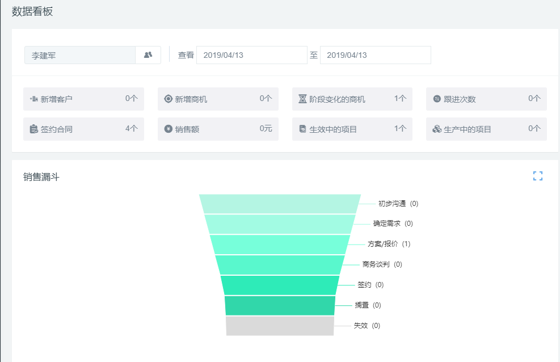Open the 阶段变化的商机 1个 stat card

[352, 99]
